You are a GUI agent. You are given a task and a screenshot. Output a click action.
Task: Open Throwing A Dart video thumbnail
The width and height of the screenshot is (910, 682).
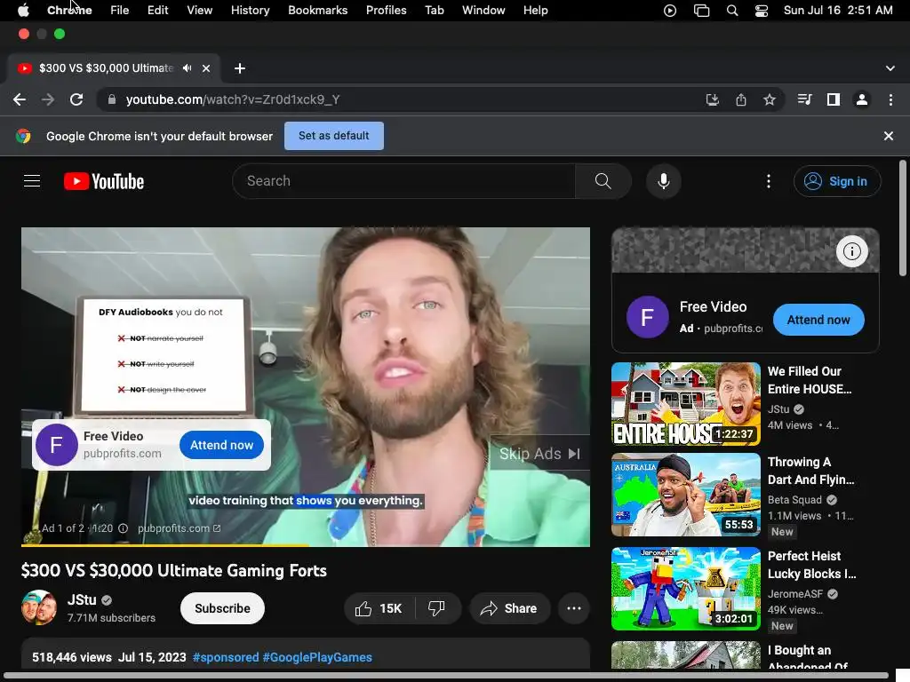point(686,495)
